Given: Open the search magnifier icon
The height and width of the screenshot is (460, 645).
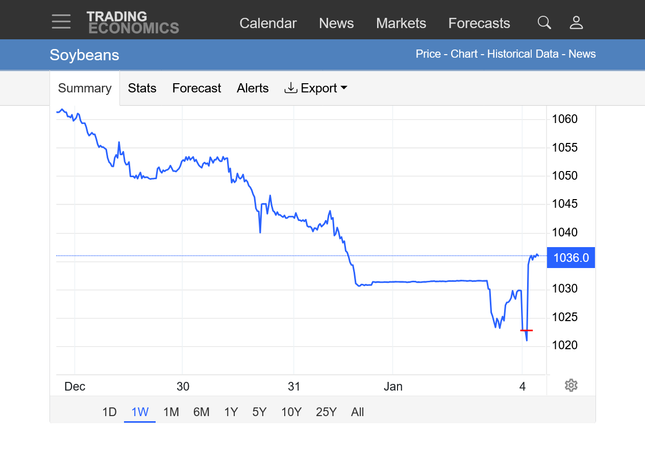Looking at the screenshot, I should 544,22.
